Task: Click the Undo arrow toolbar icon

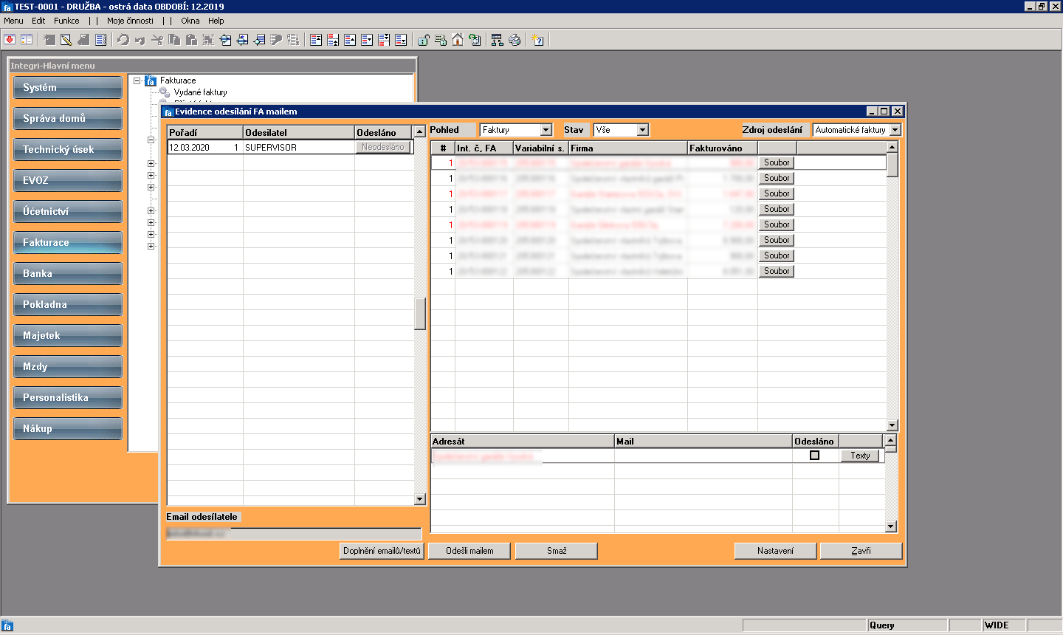Action: [123, 40]
